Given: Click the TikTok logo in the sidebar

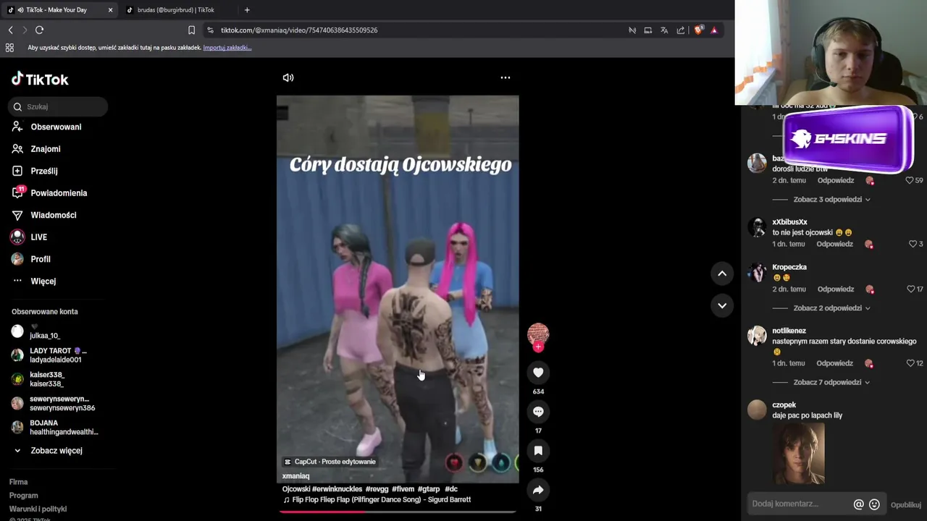Looking at the screenshot, I should point(40,80).
